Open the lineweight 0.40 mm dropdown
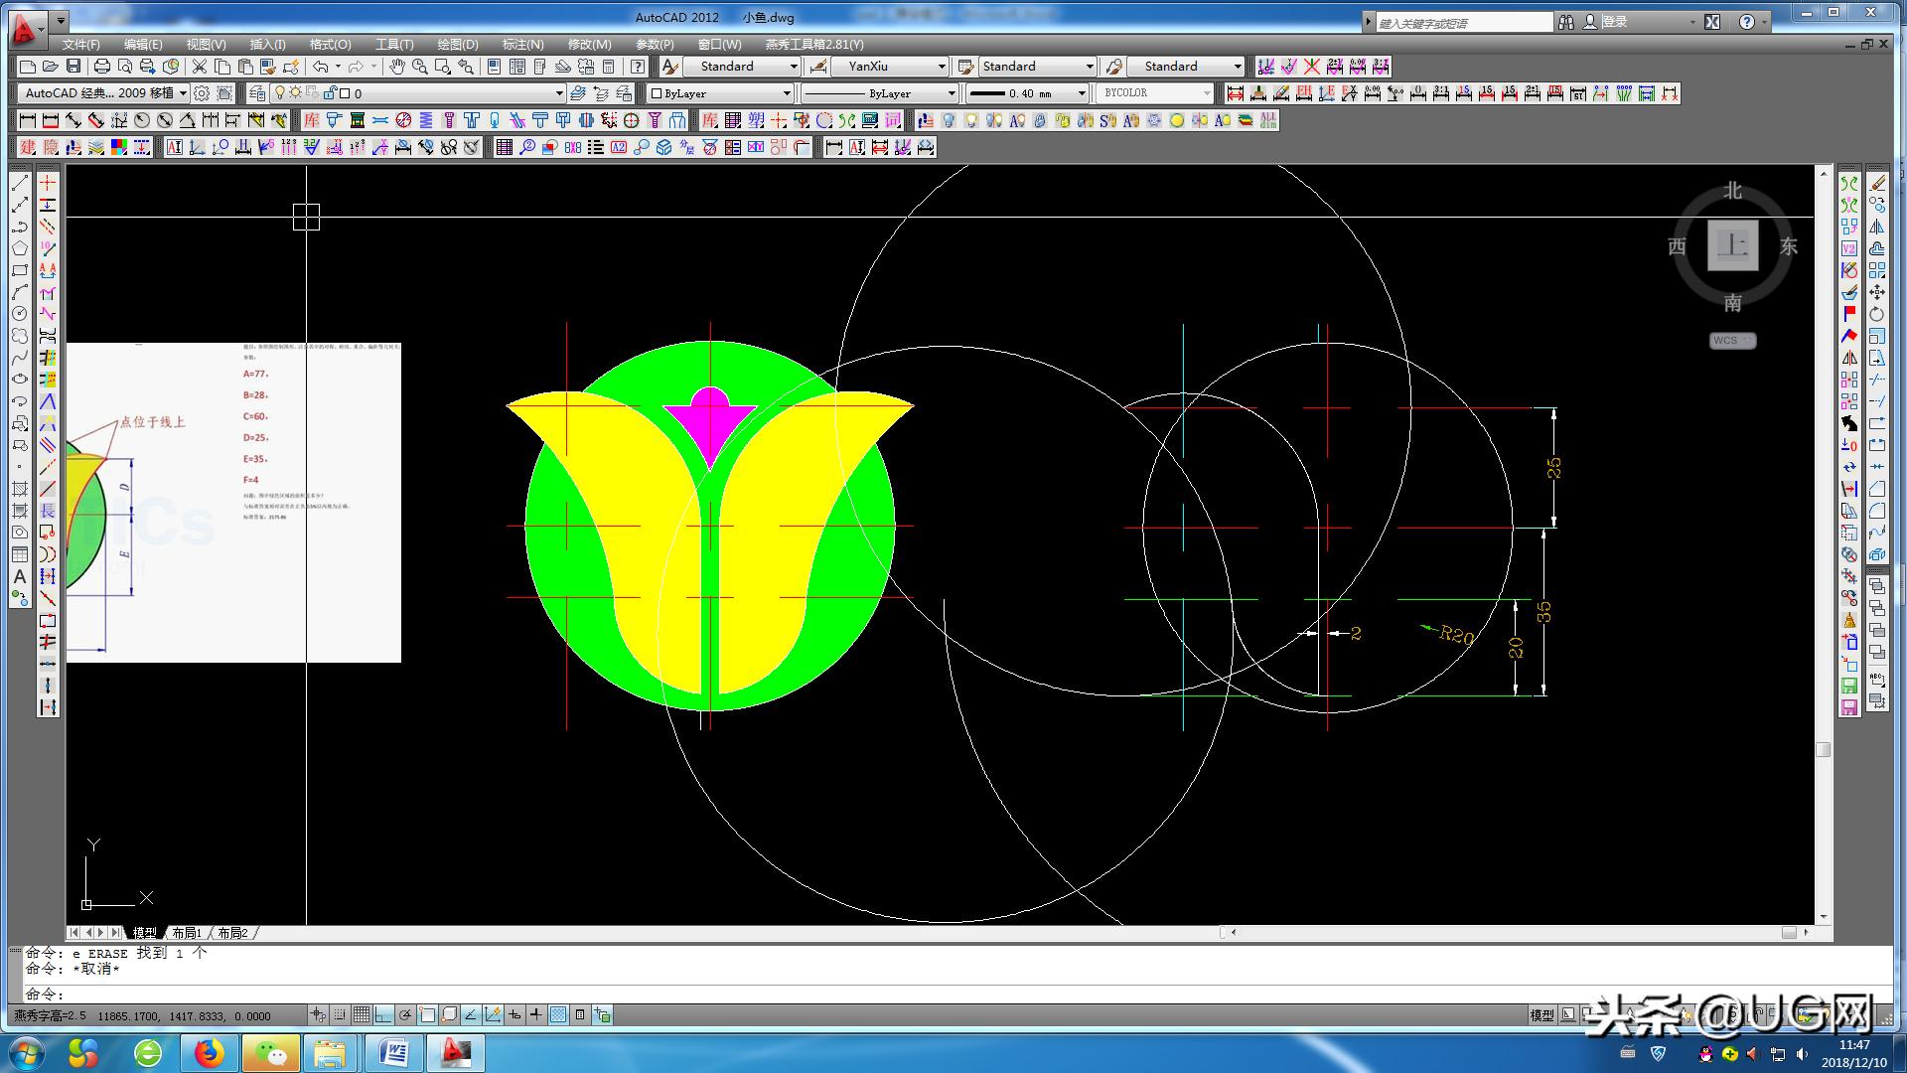Image resolution: width=1907 pixels, height=1073 pixels. 1083,93
